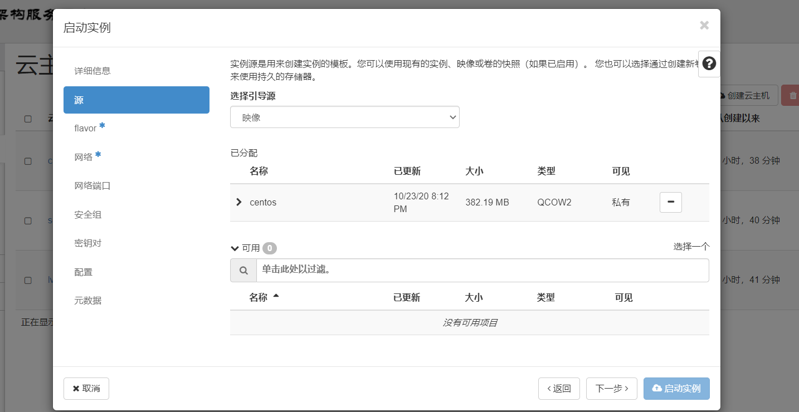Click the 下一步 button
799x412 pixels.
pos(612,389)
